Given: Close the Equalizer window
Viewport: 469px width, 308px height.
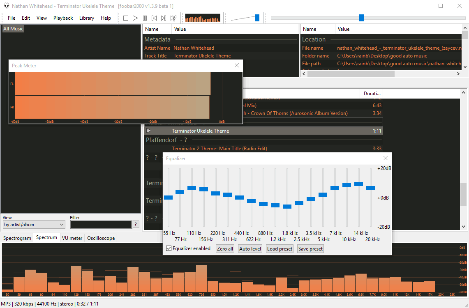Looking at the screenshot, I should click(x=386, y=159).
